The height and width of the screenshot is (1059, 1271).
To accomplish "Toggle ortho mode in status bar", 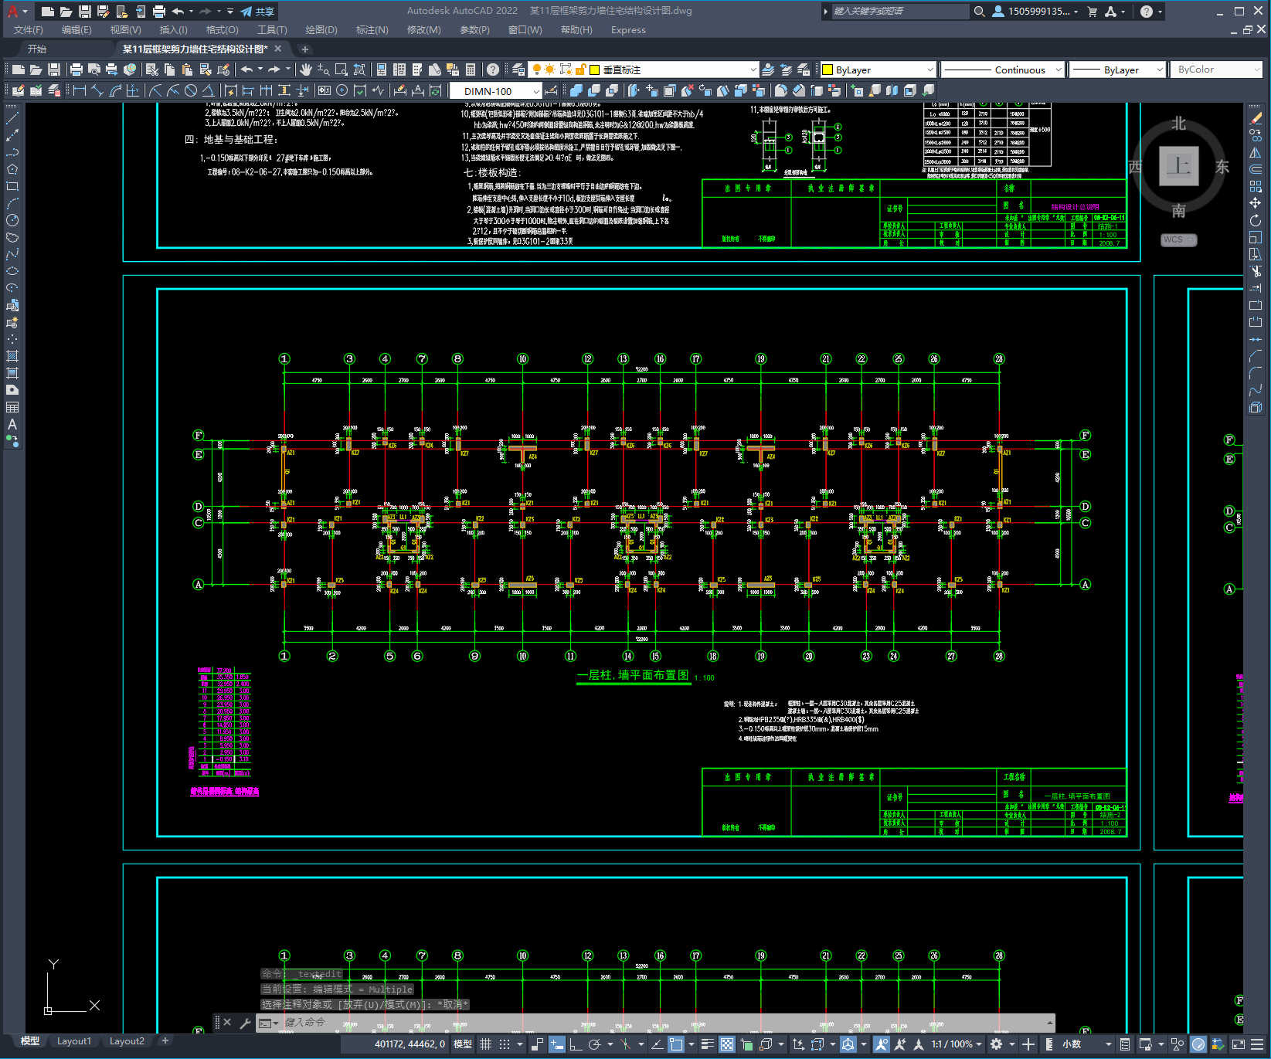I will point(576,1044).
